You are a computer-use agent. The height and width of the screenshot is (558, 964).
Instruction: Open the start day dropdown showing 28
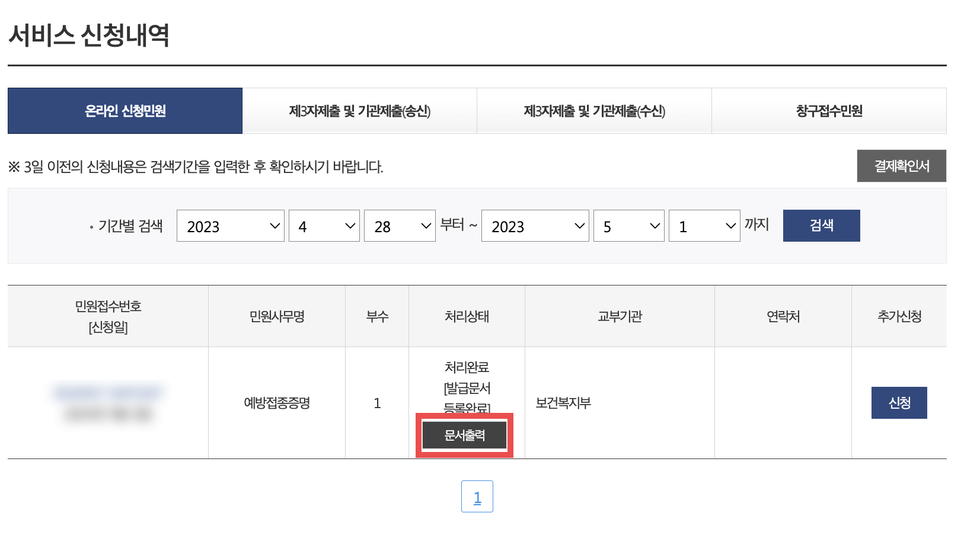click(x=399, y=226)
